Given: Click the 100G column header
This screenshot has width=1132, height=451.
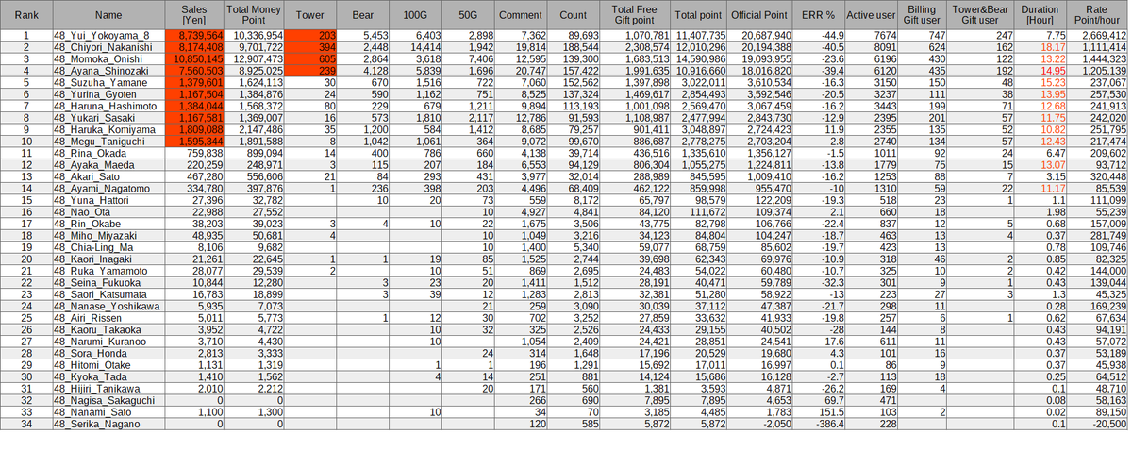Looking at the screenshot, I should (415, 16).
